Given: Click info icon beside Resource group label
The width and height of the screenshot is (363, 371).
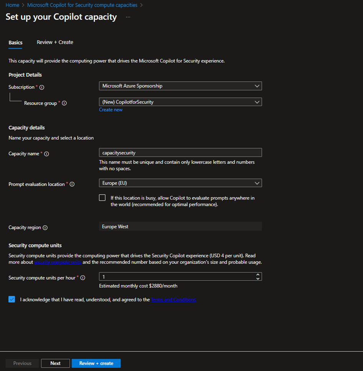Looking at the screenshot, I should coord(64,103).
